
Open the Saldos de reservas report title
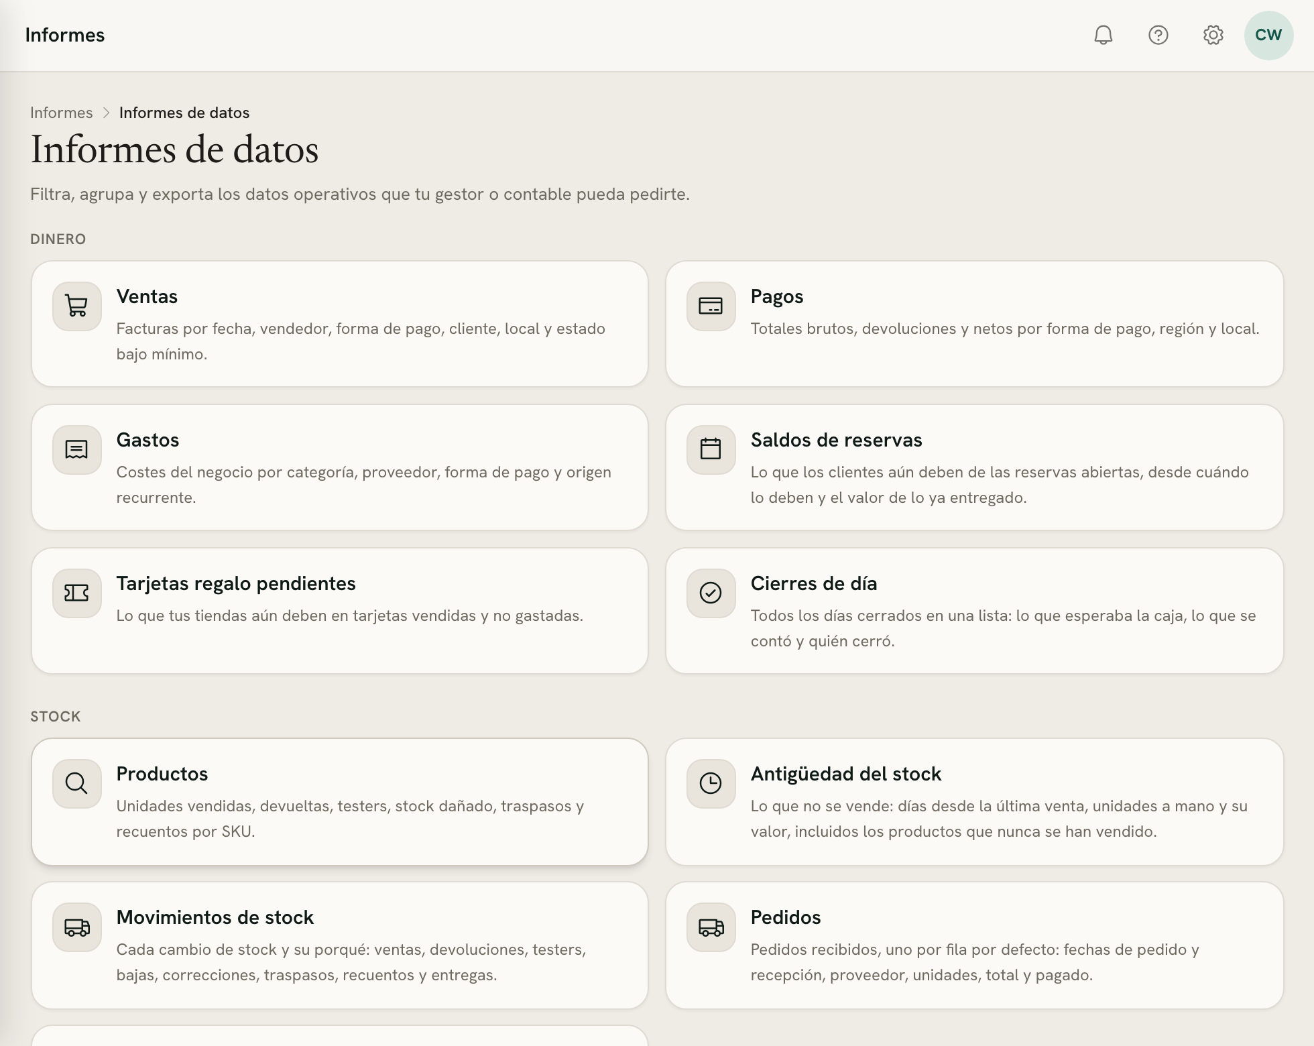[836, 440]
